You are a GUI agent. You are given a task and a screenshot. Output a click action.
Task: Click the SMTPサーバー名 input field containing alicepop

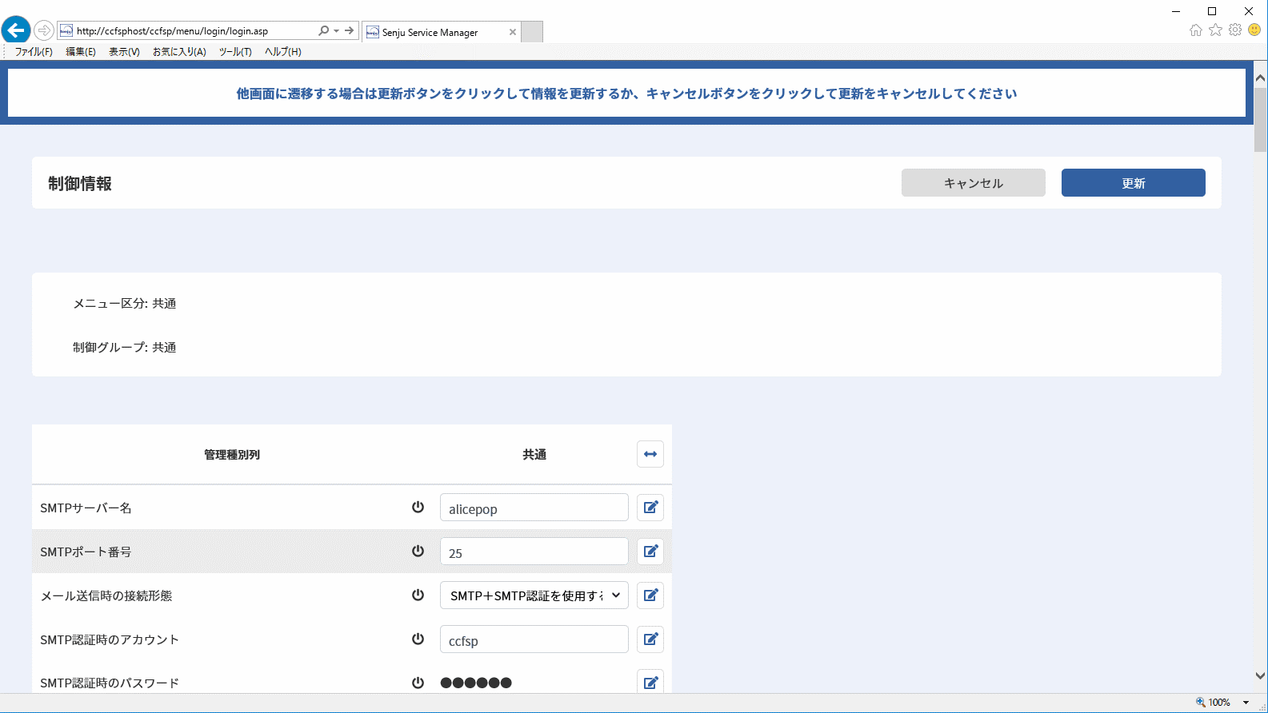[534, 508]
